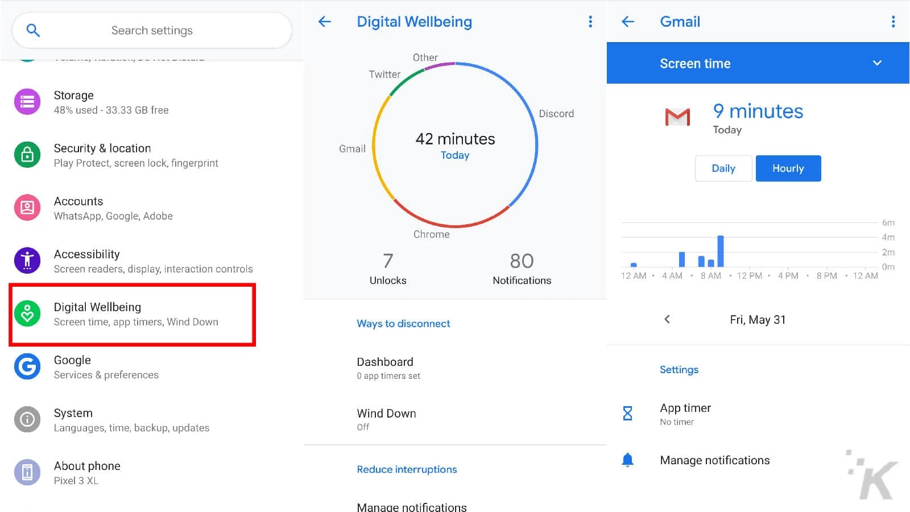Tap the Gmail app logo
Image resolution: width=910 pixels, height=512 pixels.
677,117
